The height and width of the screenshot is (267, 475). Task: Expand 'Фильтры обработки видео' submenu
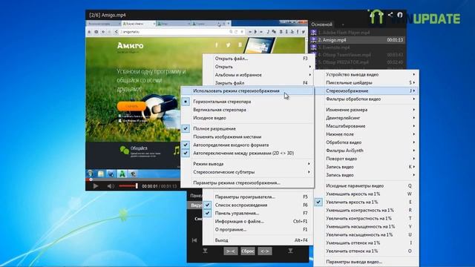click(367, 99)
